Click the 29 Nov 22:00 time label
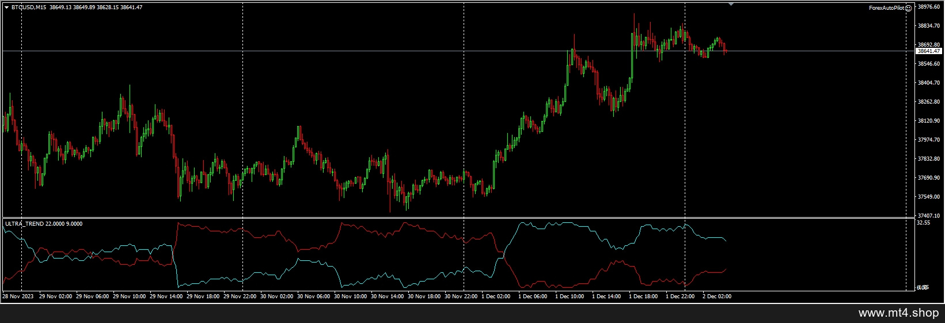This screenshot has width=945, height=323. tap(240, 297)
